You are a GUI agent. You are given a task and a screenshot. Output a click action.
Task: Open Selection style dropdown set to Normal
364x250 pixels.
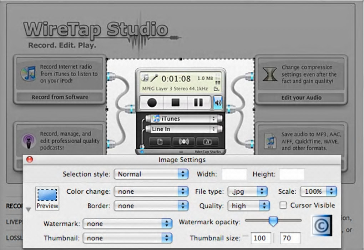(151, 174)
